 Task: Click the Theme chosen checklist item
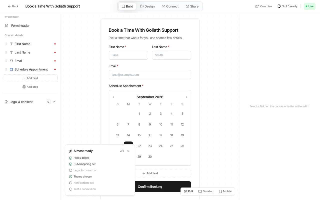point(80,176)
